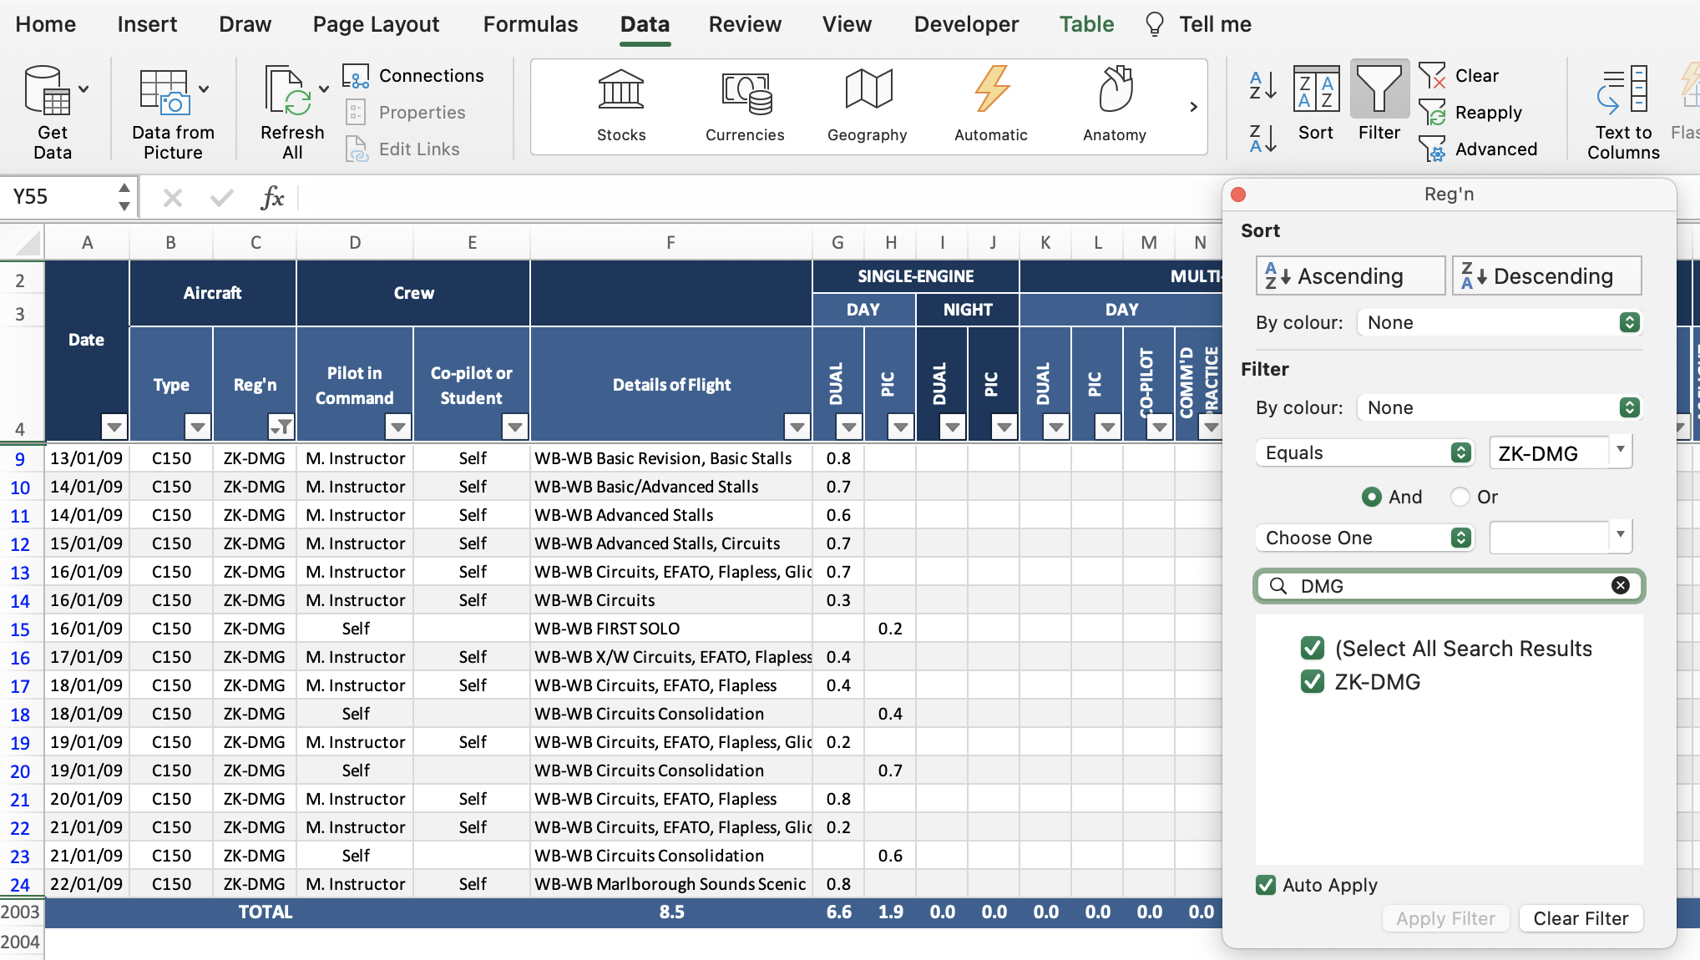1700x960 pixels.
Task: Click Edit Links option
Action: (402, 149)
